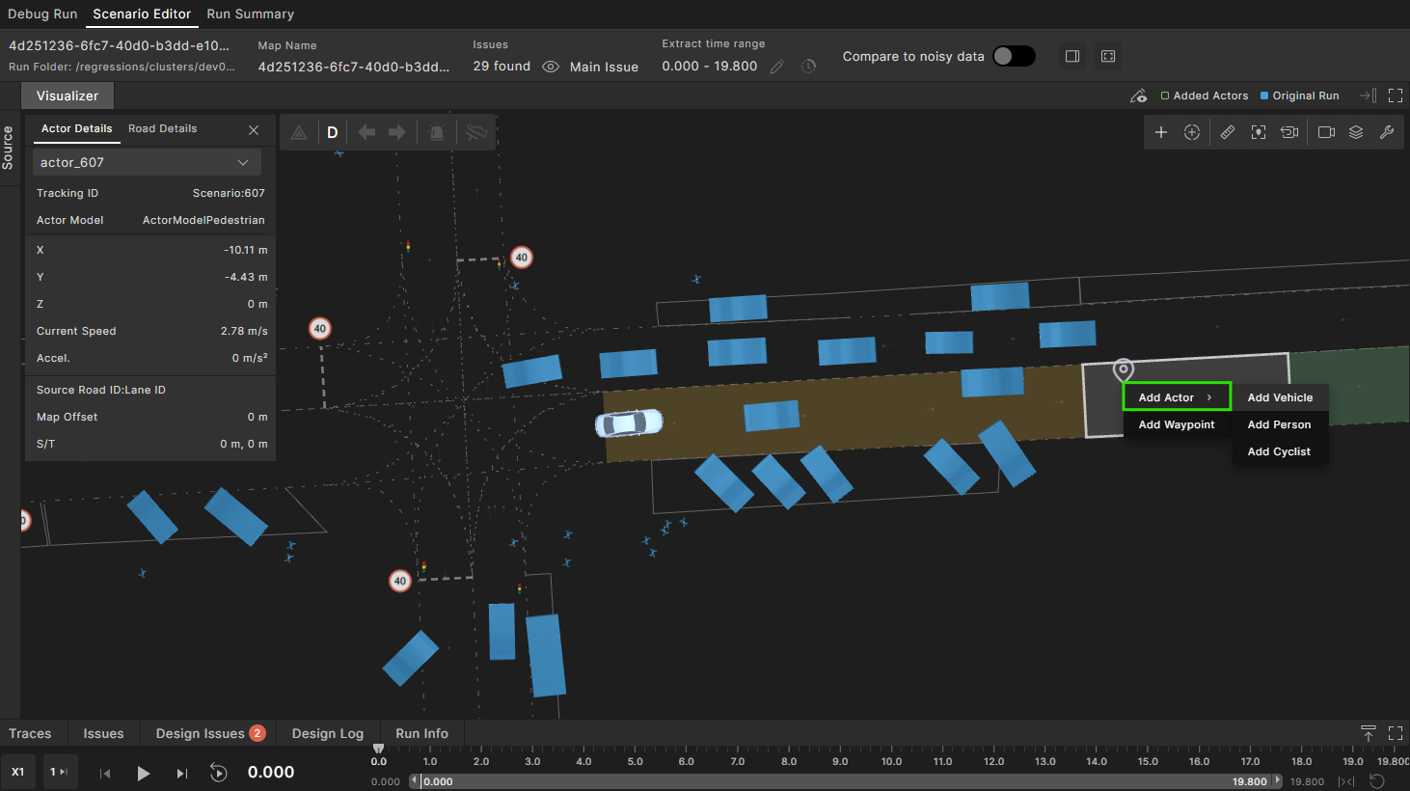Select the ruler measurement tool
This screenshot has width=1410, height=791.
pyautogui.click(x=1227, y=132)
